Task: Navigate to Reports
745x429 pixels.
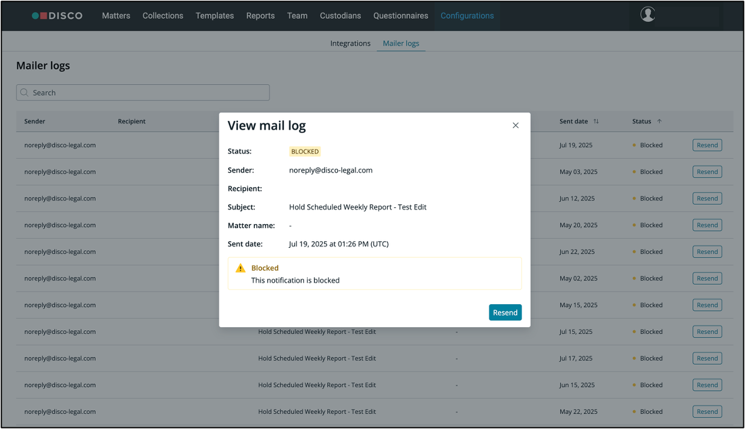Action: click(260, 16)
